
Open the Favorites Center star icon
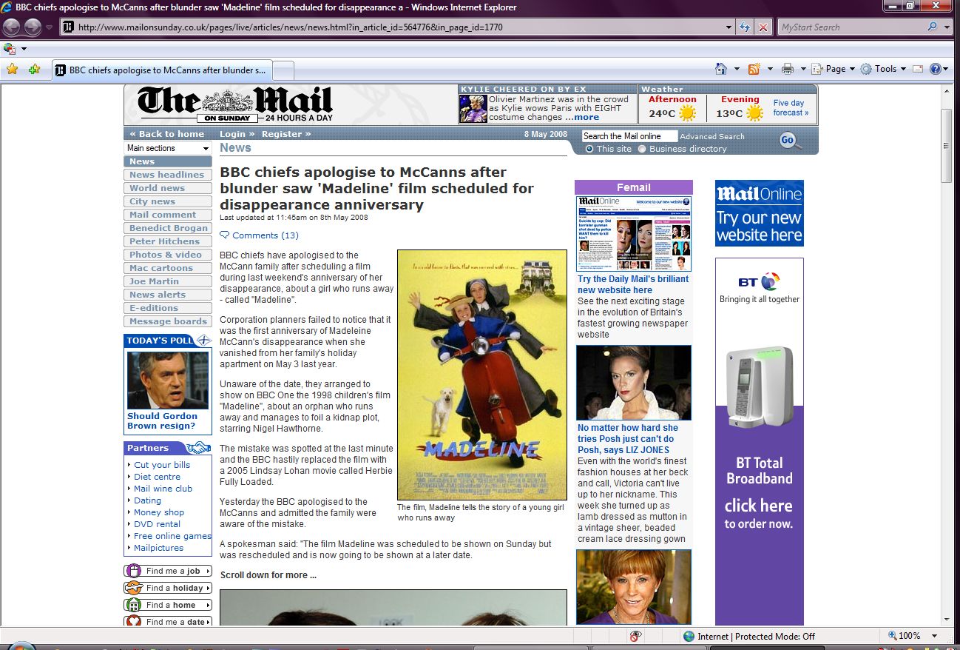click(x=12, y=69)
